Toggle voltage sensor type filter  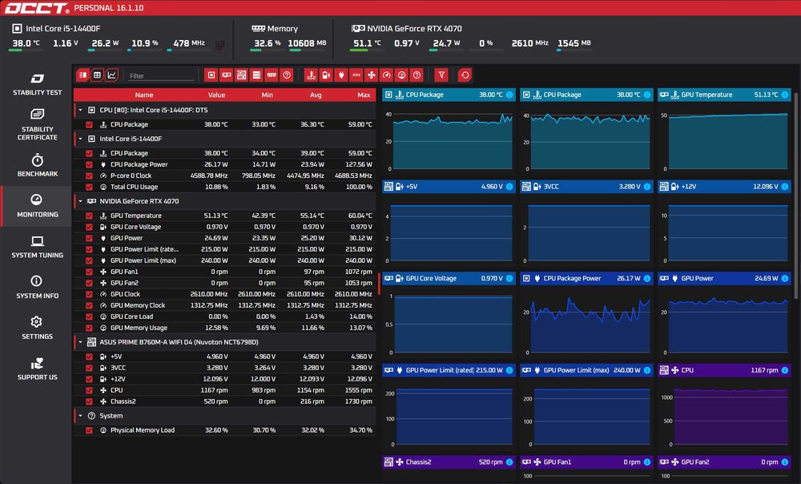point(326,75)
